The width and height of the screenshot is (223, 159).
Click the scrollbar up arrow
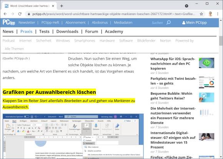click(221, 20)
